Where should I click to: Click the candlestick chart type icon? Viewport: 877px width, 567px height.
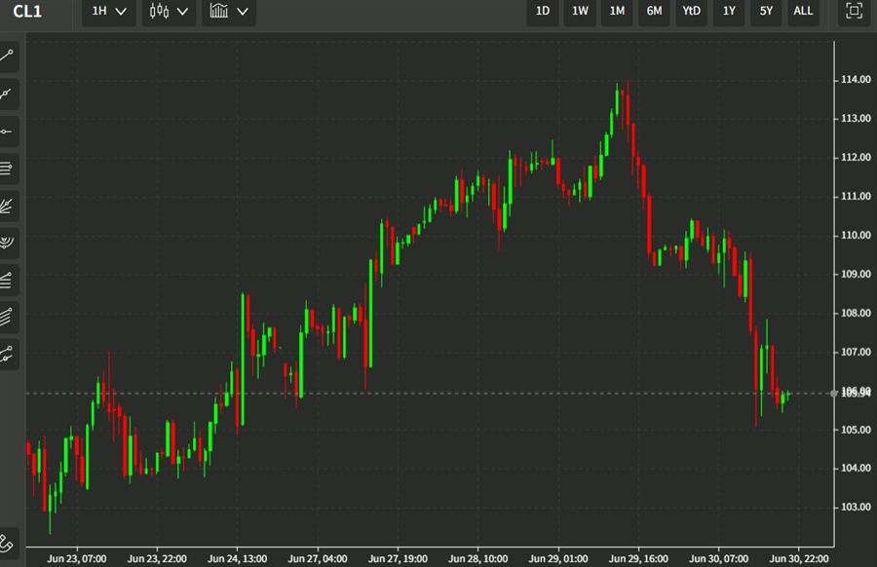[160, 11]
